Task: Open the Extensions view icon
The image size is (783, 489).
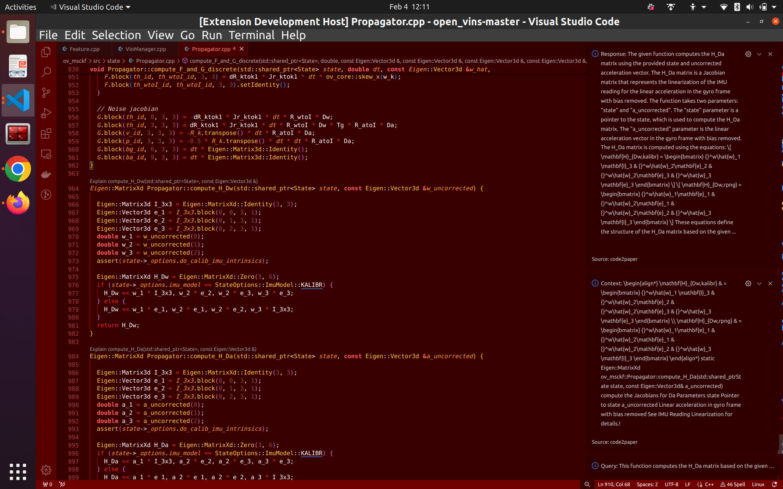Action: (46, 134)
